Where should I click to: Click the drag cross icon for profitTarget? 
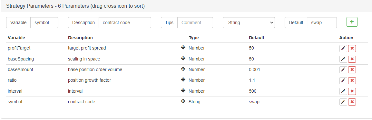tap(183, 48)
